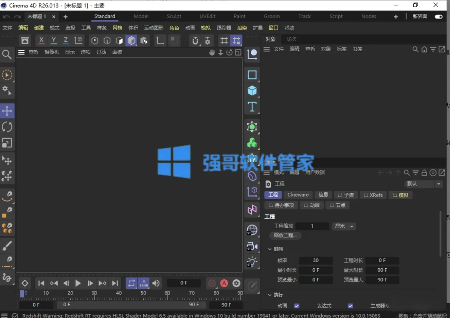Select the 信息 tab in attributes
The width and height of the screenshot is (450, 318).
(323, 195)
